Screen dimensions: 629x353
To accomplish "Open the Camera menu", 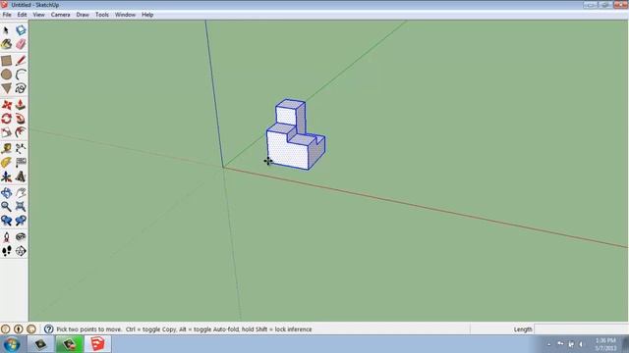I will click(x=60, y=15).
